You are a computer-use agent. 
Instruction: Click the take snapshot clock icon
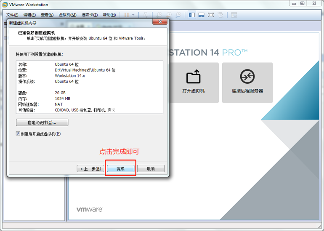(x=159, y=15)
